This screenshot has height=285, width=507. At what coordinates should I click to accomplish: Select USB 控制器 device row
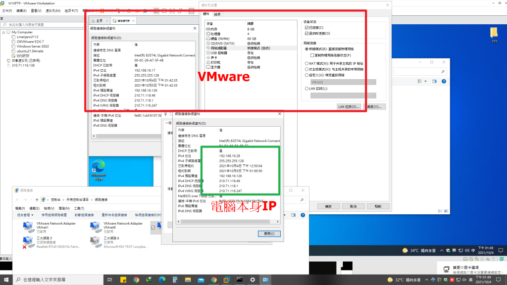pyautogui.click(x=251, y=53)
